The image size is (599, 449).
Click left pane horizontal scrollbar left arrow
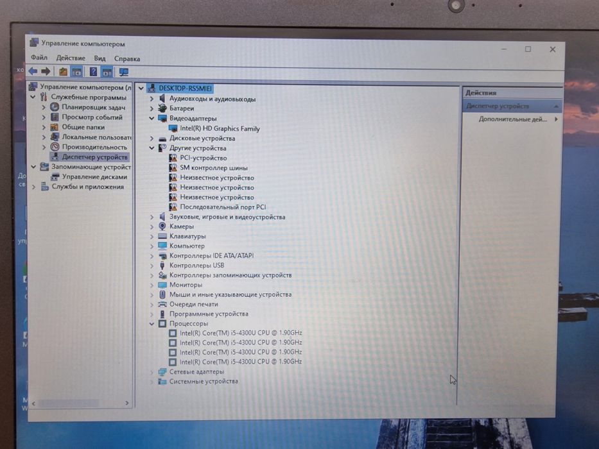[x=33, y=403]
